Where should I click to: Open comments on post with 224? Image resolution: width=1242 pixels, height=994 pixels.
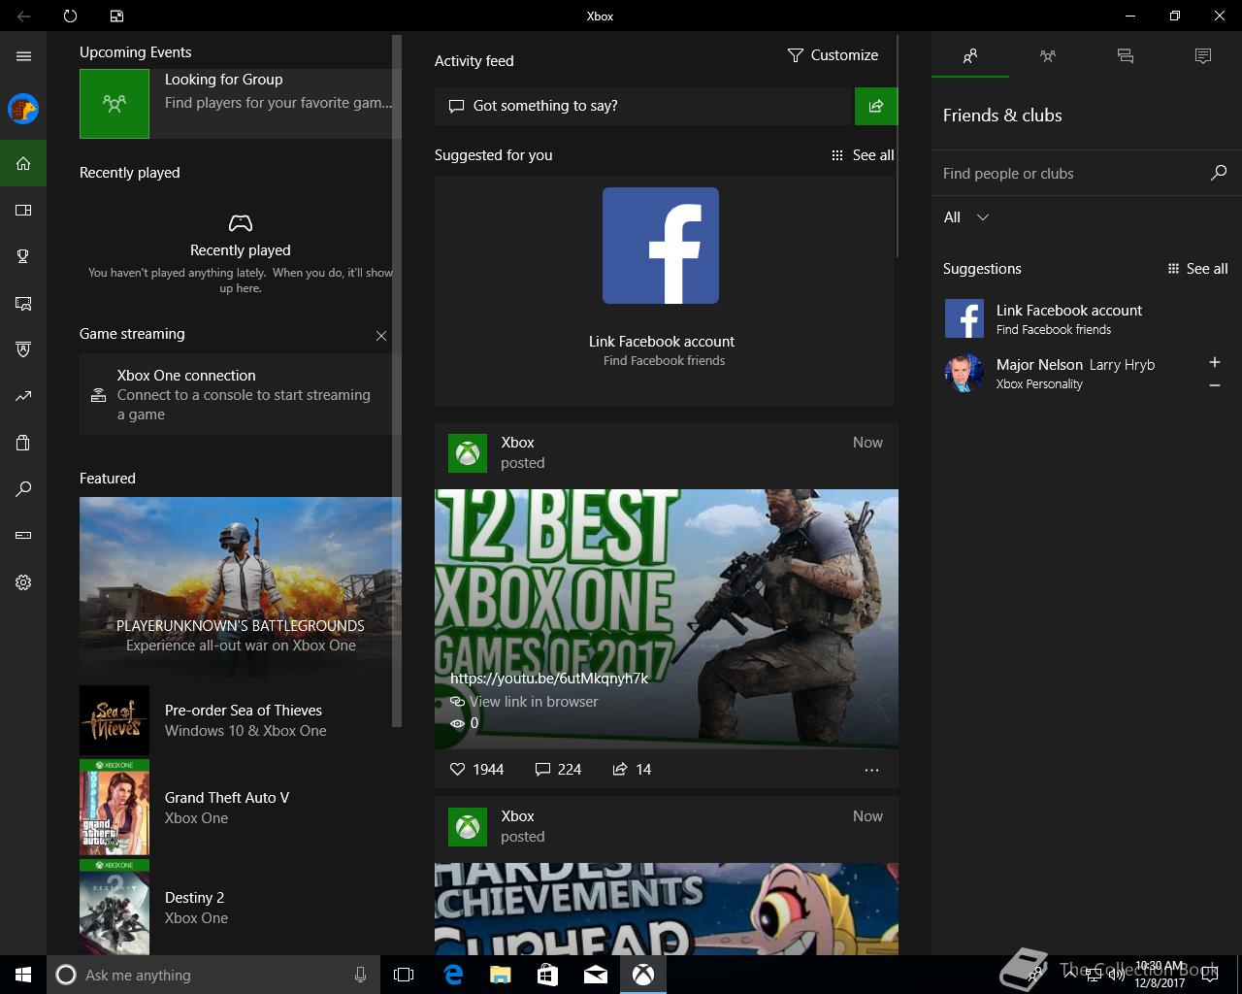(558, 769)
